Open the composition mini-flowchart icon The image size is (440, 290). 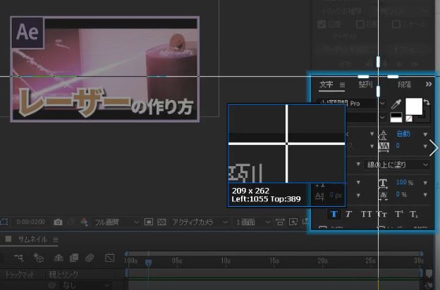point(19,258)
